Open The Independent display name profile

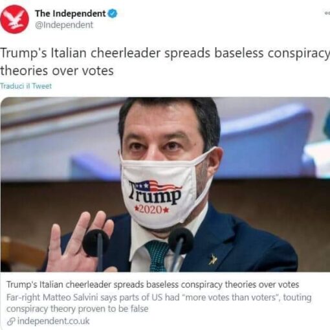coord(71,14)
